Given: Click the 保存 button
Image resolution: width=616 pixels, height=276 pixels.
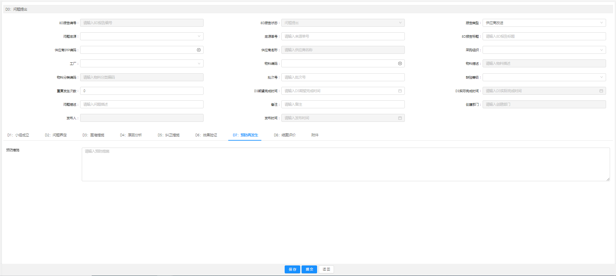Looking at the screenshot, I should (x=292, y=269).
